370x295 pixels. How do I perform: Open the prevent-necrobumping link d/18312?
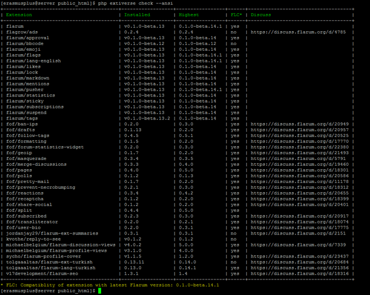tap(299, 187)
